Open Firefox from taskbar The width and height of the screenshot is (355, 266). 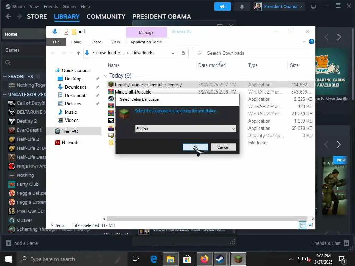click(x=204, y=259)
